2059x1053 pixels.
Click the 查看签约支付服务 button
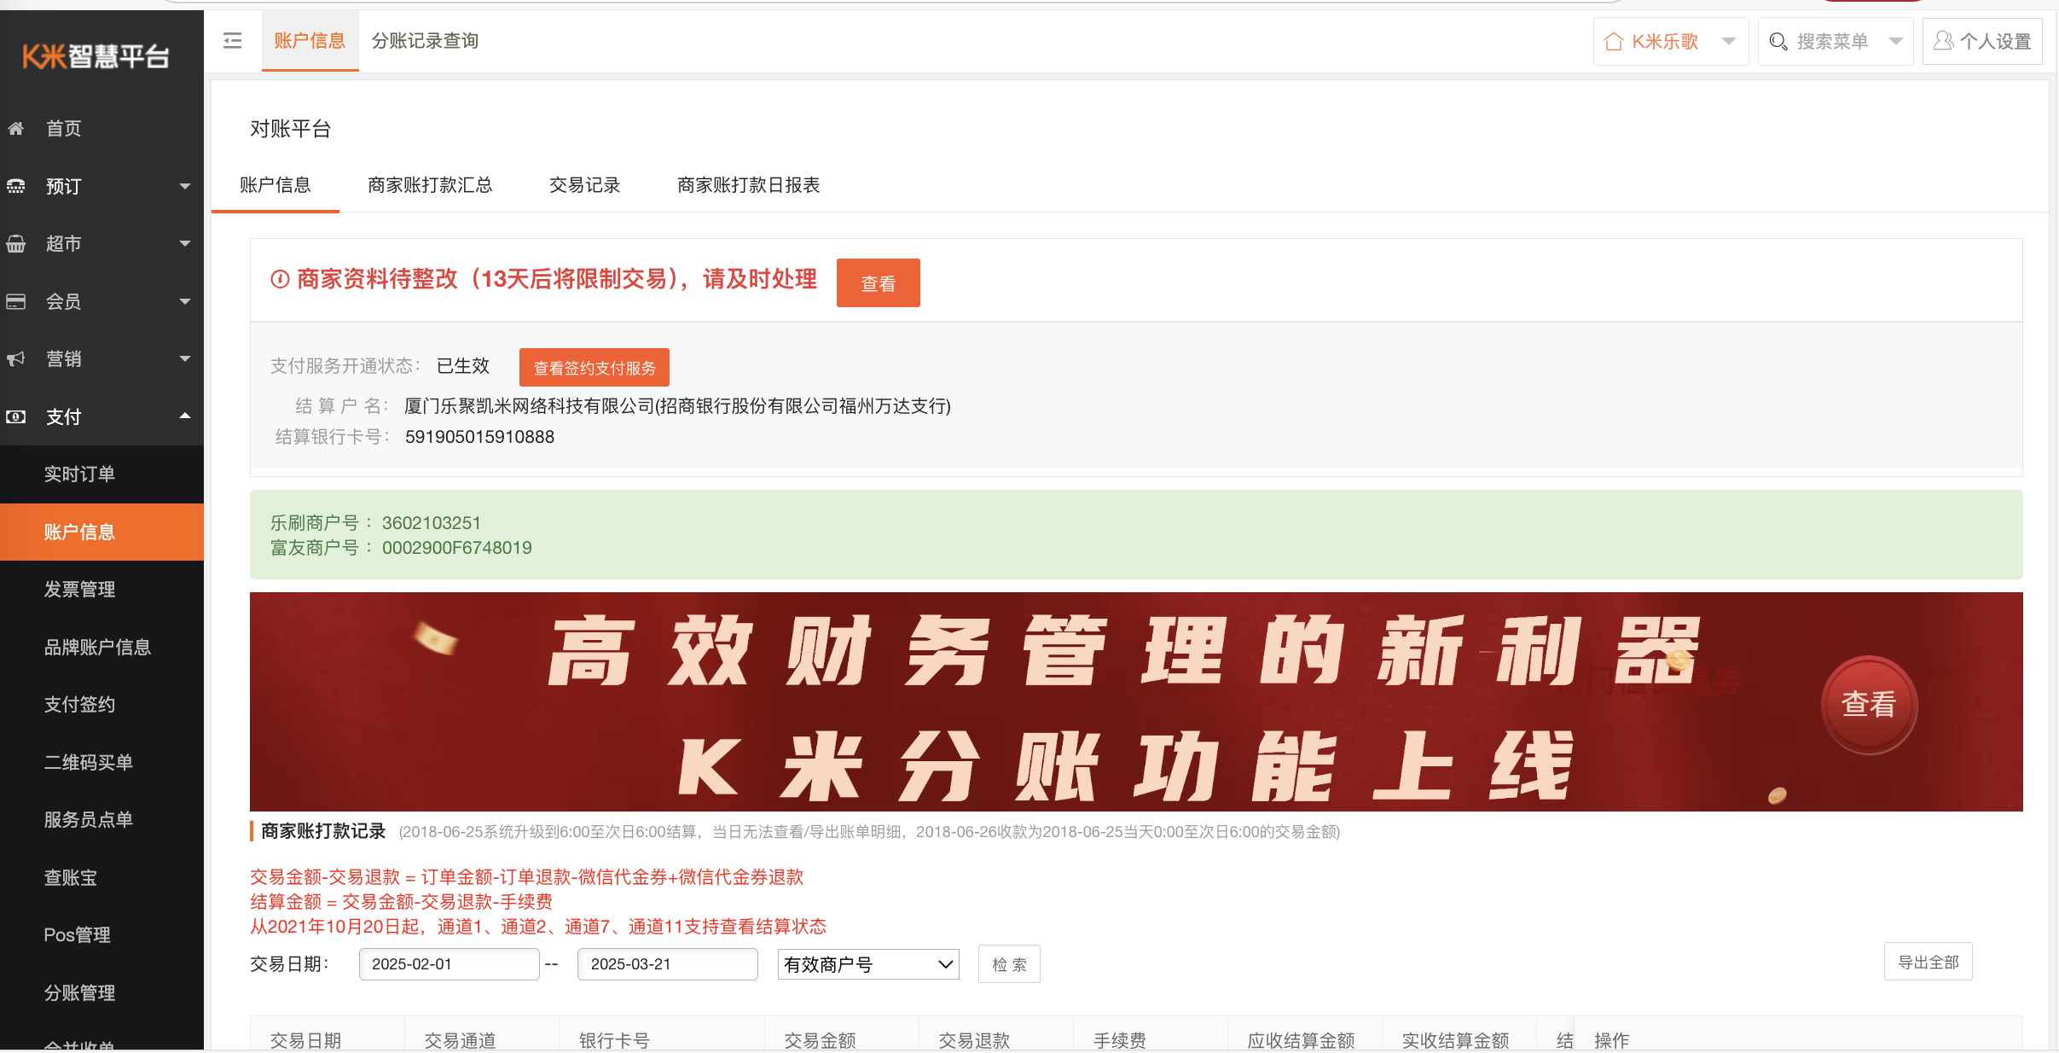coord(594,368)
